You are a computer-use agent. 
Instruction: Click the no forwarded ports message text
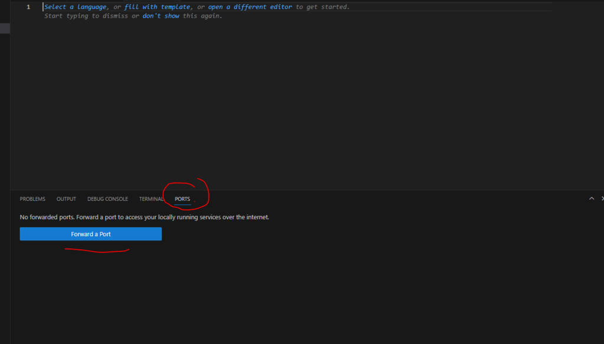[x=143, y=217]
